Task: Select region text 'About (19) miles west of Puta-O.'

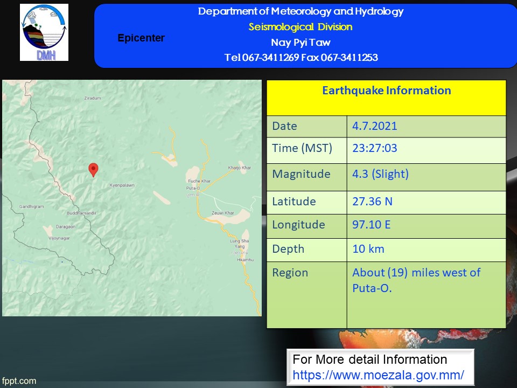Action: click(416, 280)
